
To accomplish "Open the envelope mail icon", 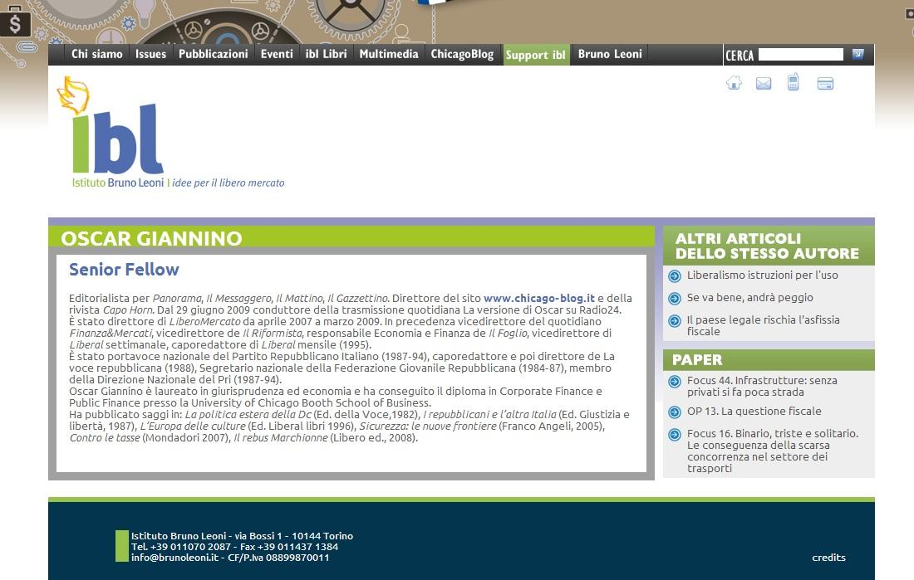I will coord(764,83).
